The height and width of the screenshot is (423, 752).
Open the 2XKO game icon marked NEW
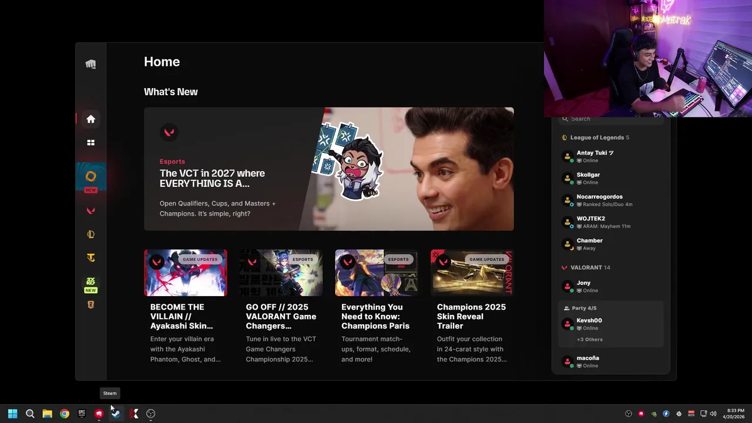pos(90,281)
